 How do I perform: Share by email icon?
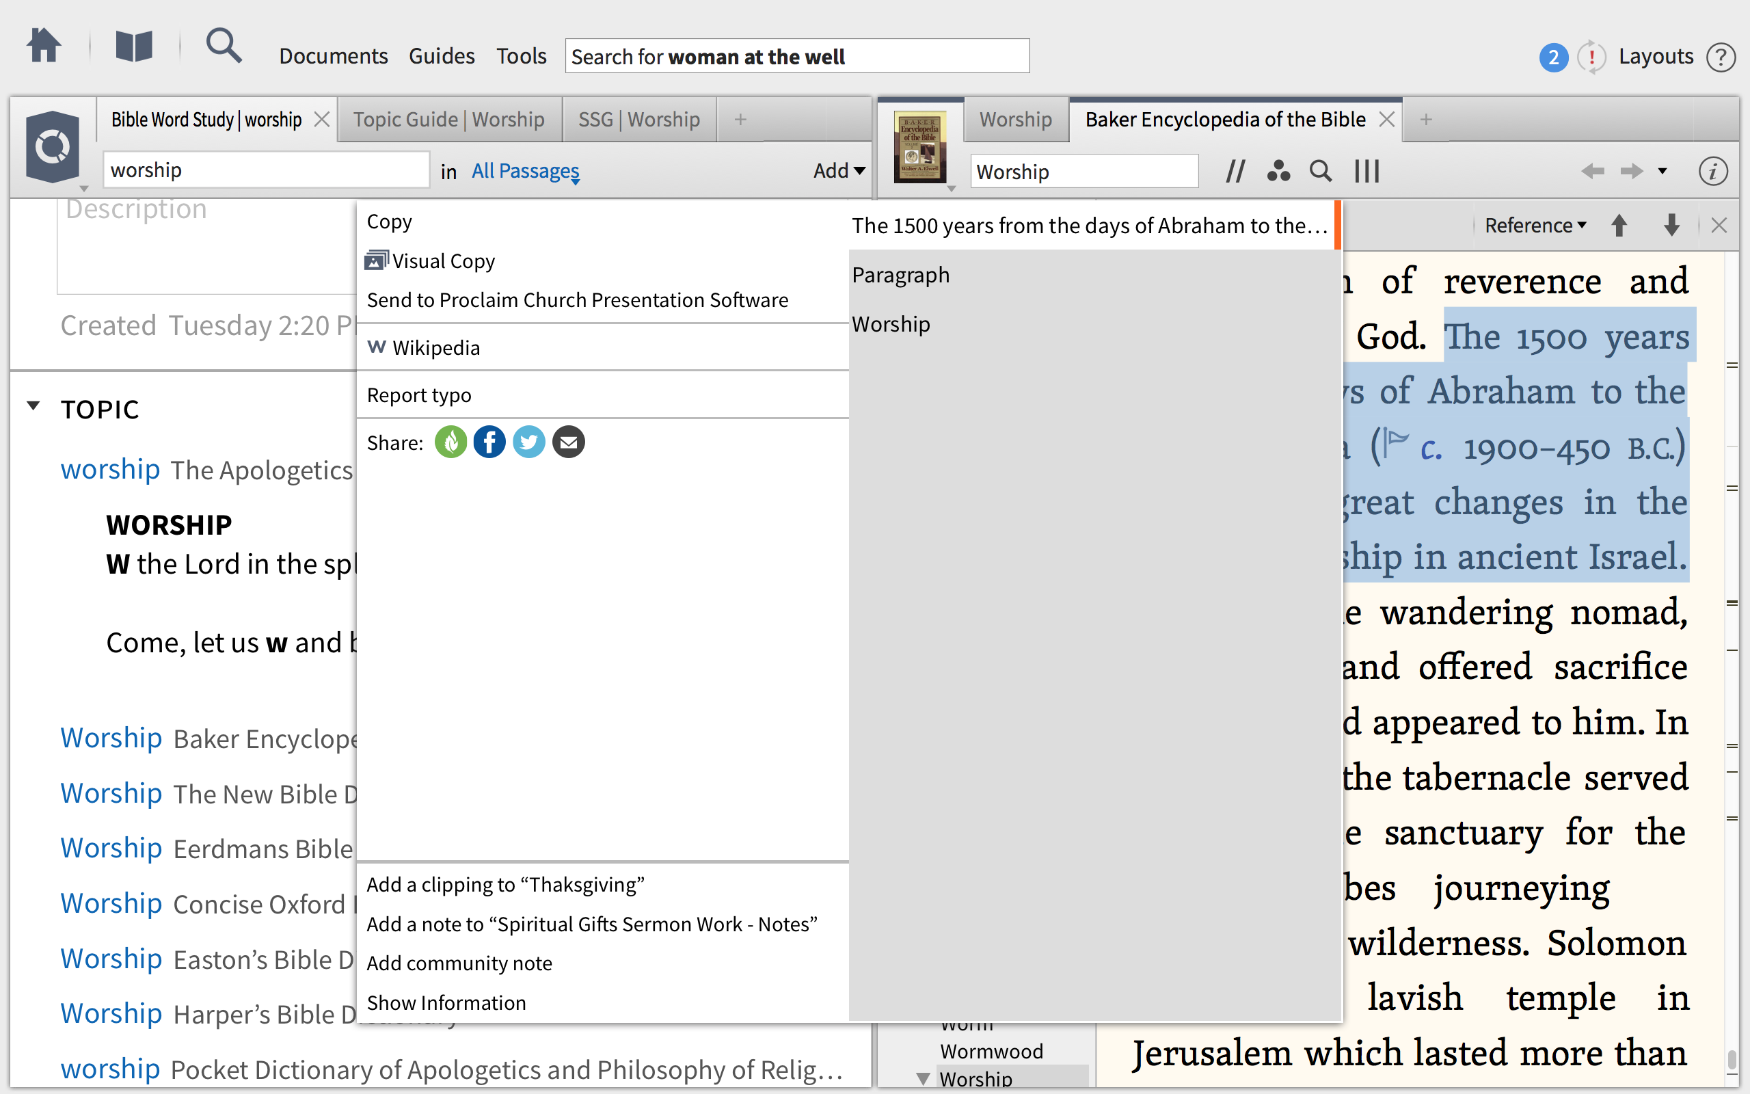(568, 442)
